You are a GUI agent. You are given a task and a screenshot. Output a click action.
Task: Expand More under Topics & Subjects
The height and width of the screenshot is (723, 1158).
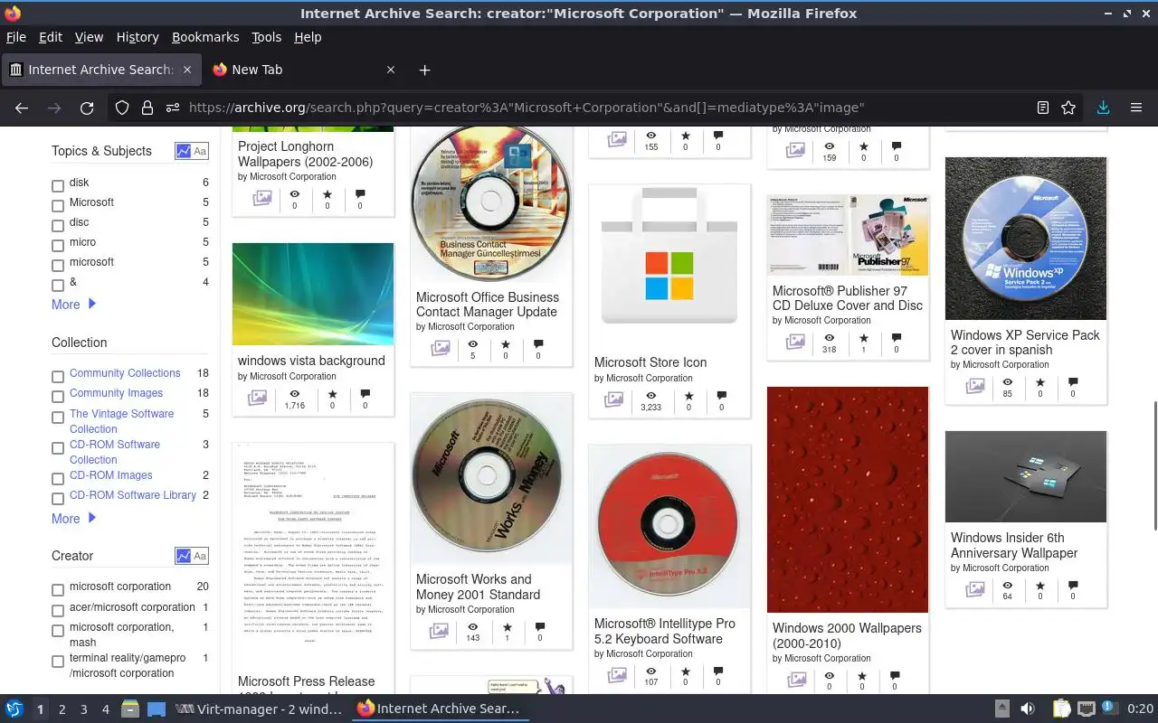[x=73, y=305]
